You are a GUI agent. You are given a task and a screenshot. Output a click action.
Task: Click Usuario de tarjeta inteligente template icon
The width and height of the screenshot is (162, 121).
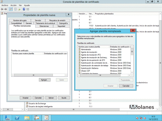27,106
